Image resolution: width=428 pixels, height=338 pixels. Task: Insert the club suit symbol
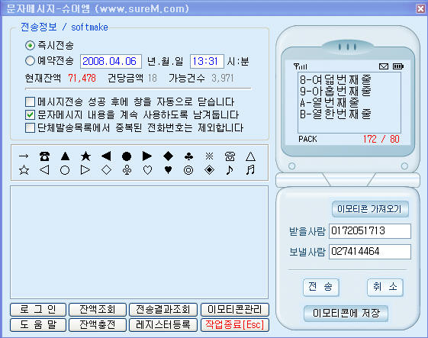(188, 156)
